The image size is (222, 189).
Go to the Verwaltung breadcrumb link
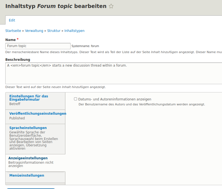[34, 31]
